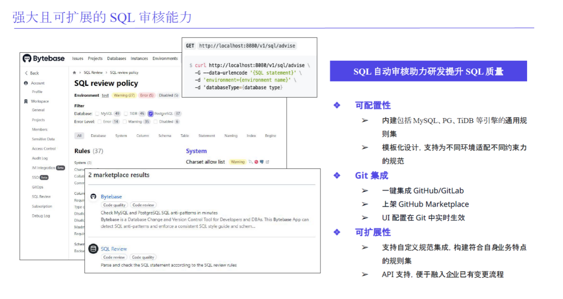
Task: Select the Statement rule category tab
Action: pyautogui.click(x=207, y=136)
